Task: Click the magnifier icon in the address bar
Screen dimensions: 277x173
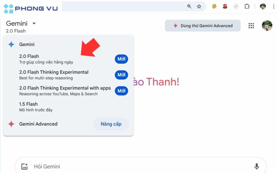Action: coord(189,6)
